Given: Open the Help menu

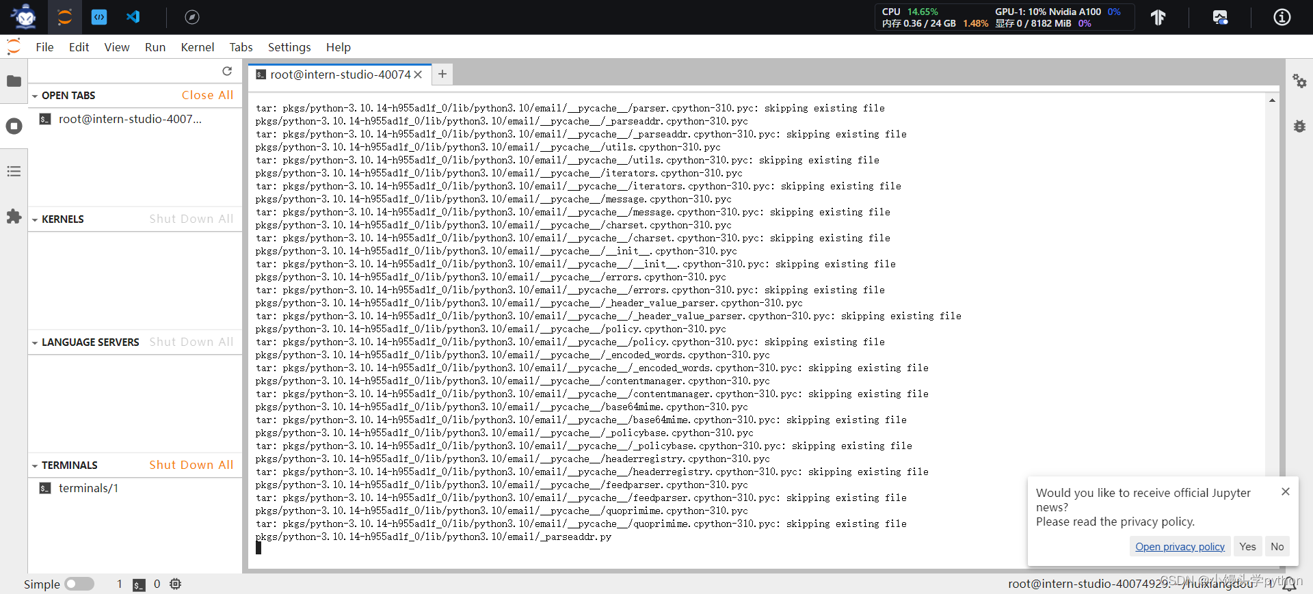Looking at the screenshot, I should tap(339, 47).
